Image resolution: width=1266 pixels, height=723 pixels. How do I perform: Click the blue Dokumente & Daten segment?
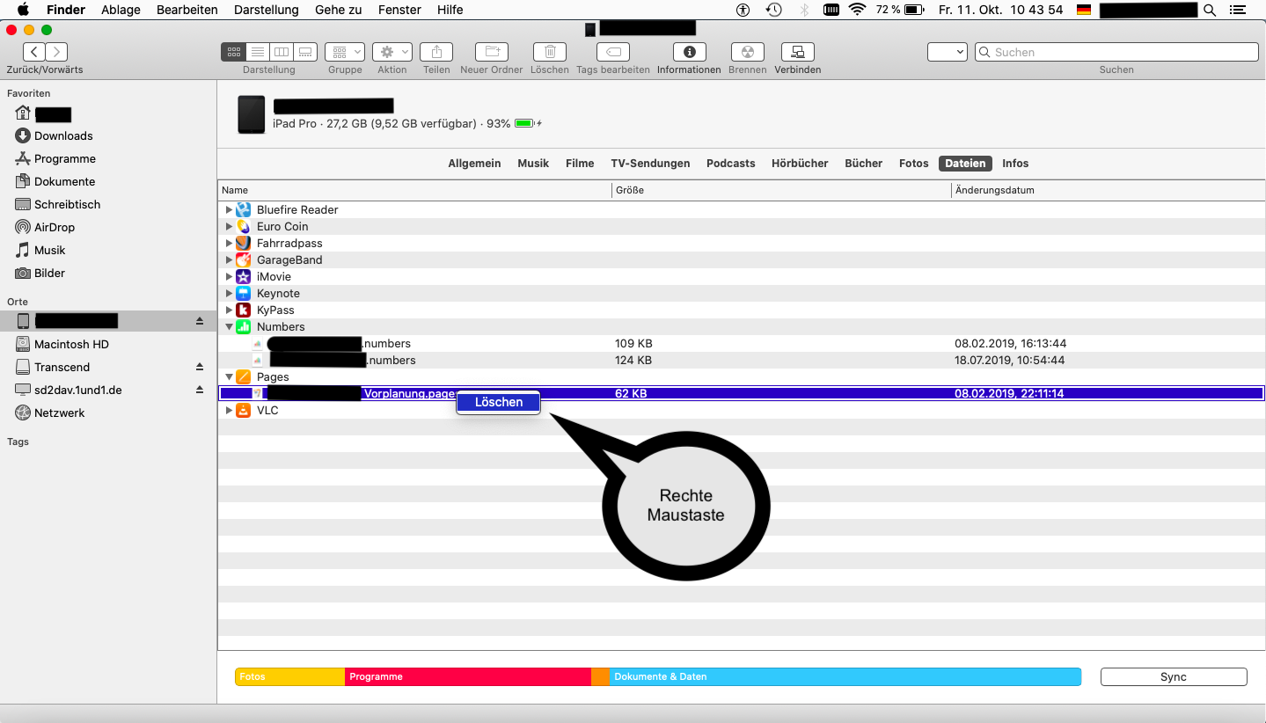[x=845, y=676]
